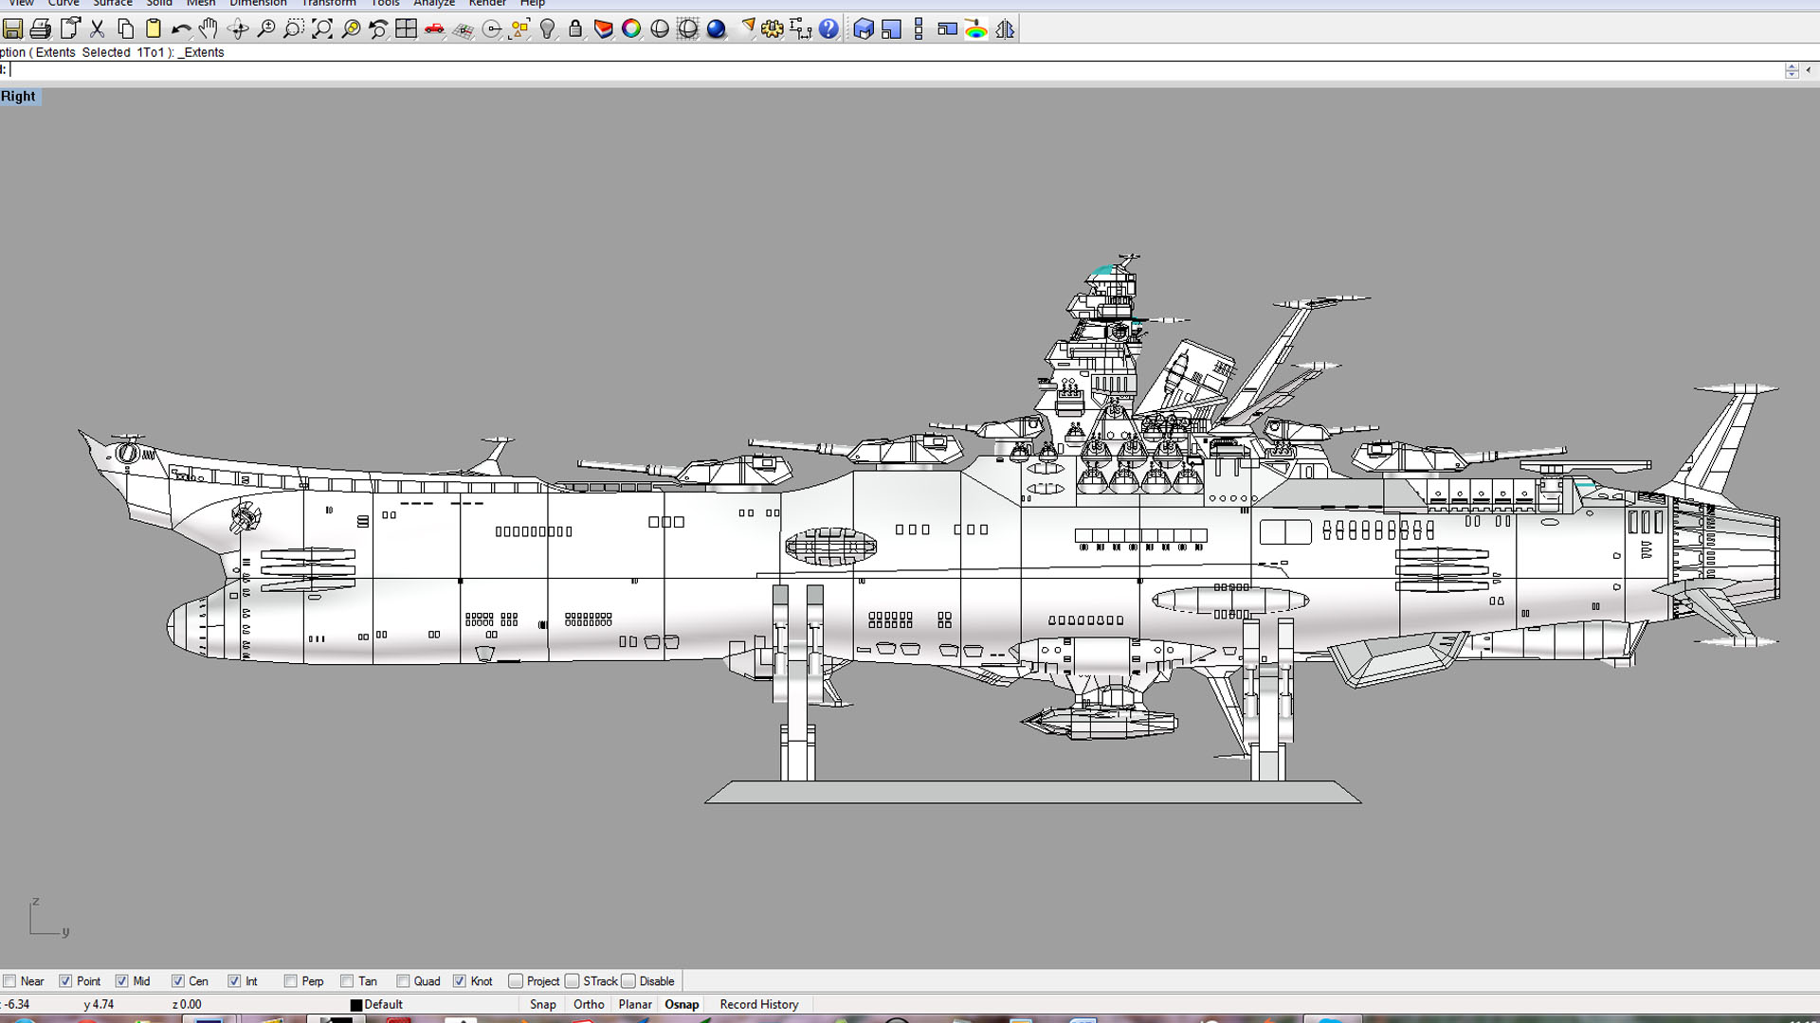Click the padlock Lock Objects icon
1820x1023 pixels.
tap(575, 29)
